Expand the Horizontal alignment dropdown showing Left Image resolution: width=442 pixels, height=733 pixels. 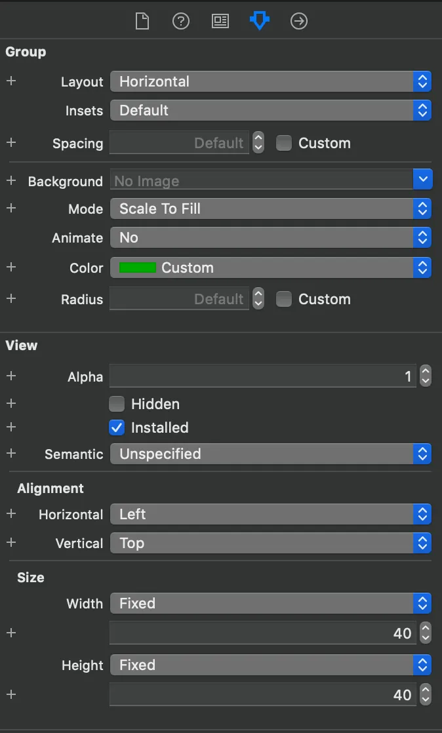pyautogui.click(x=270, y=515)
